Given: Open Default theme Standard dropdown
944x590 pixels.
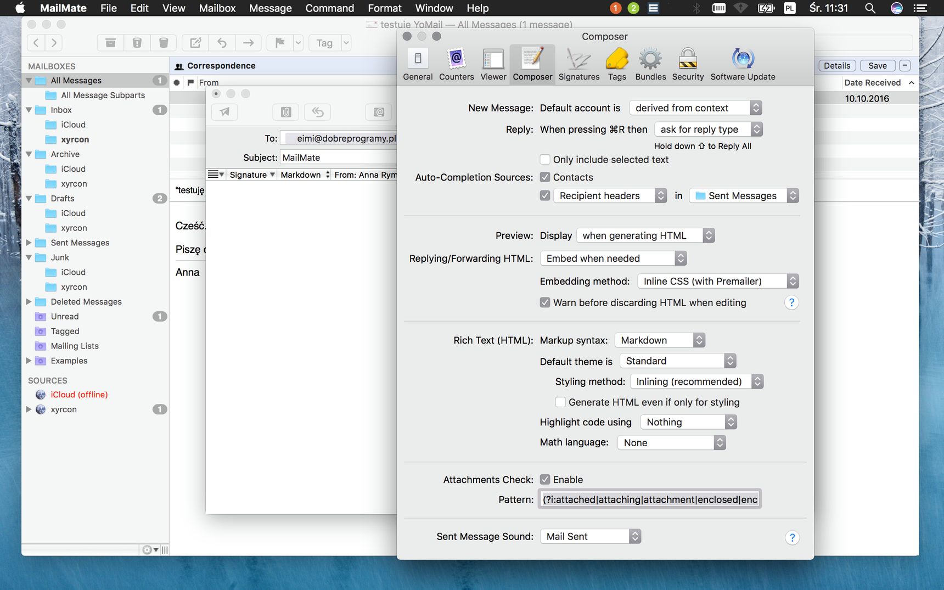Looking at the screenshot, I should [x=678, y=361].
